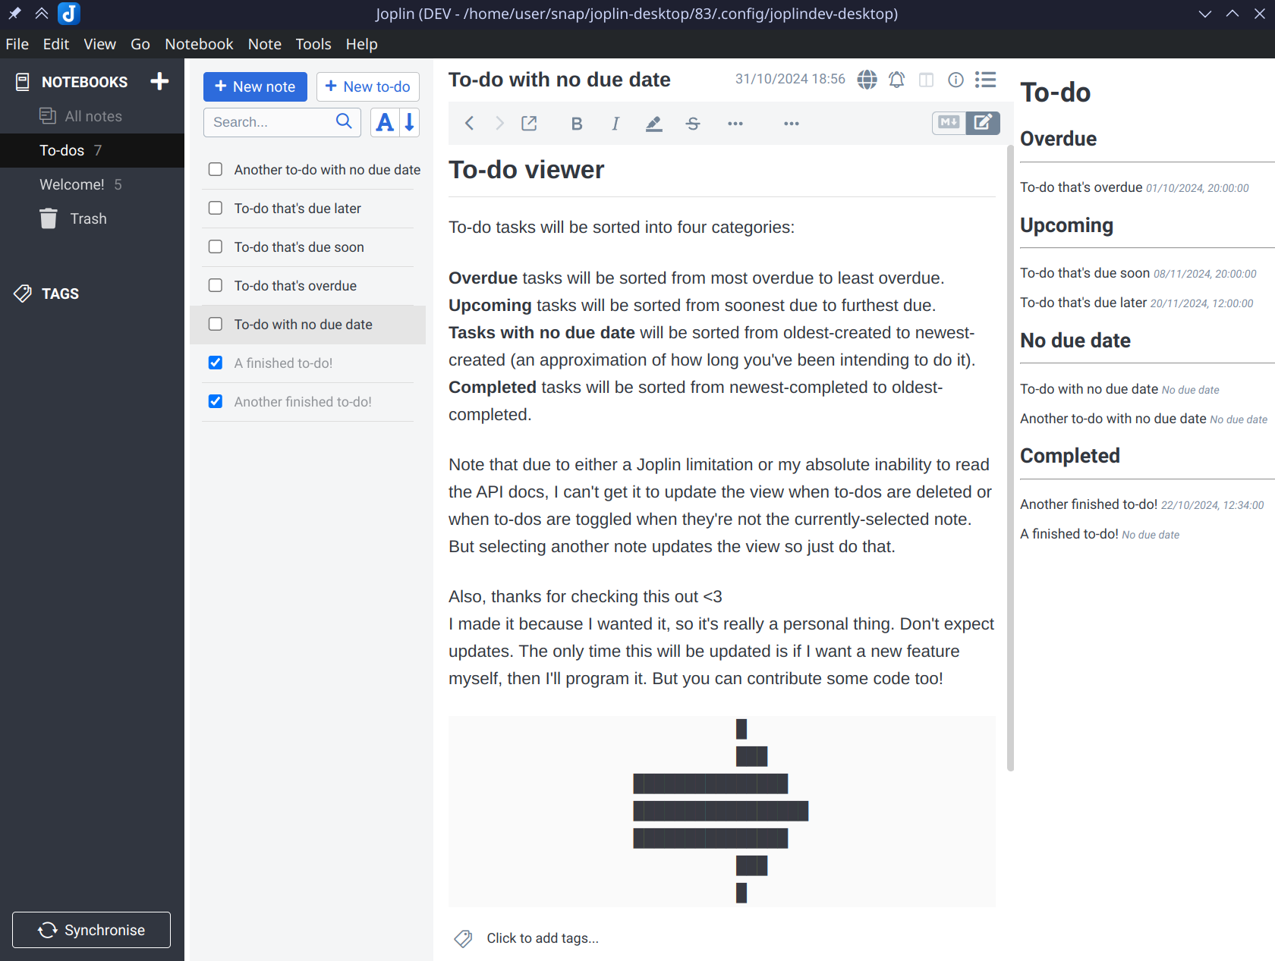Reverse the note sort order arrow
The height and width of the screenshot is (961, 1275).
point(409,122)
